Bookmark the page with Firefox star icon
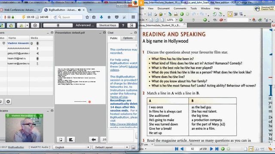This screenshot has width=275, height=154. 87,17
